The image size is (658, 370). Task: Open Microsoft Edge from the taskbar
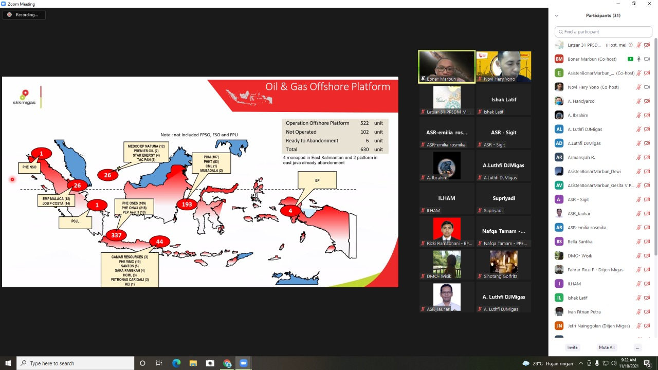pos(176,363)
